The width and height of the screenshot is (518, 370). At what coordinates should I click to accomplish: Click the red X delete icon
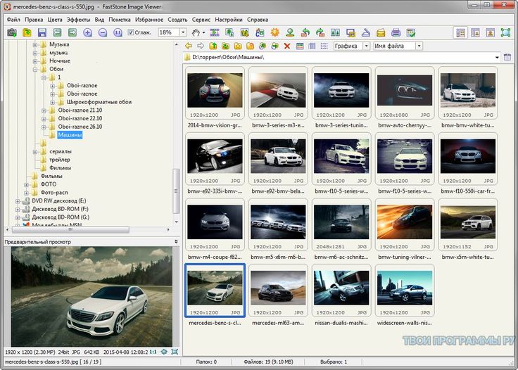pyautogui.click(x=286, y=46)
